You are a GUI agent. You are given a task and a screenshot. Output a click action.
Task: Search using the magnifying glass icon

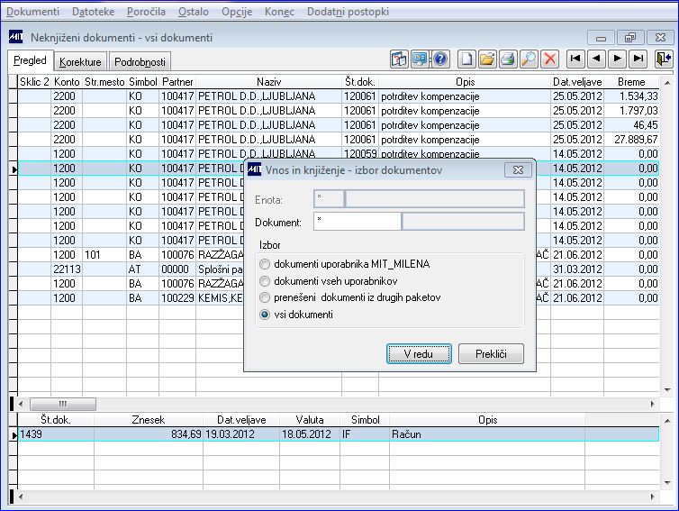(x=529, y=59)
